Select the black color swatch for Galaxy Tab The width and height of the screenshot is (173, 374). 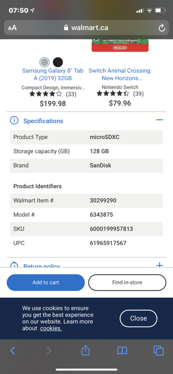[58, 62]
